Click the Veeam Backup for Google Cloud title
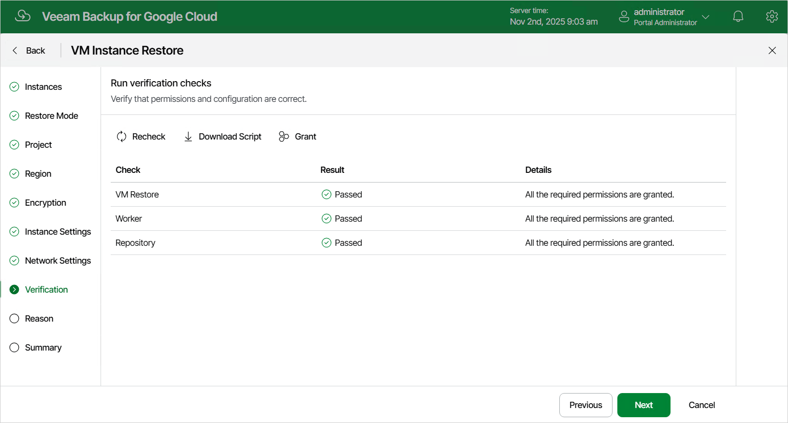788x423 pixels. point(130,16)
